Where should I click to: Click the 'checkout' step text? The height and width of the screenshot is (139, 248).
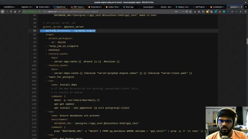coord(54,50)
